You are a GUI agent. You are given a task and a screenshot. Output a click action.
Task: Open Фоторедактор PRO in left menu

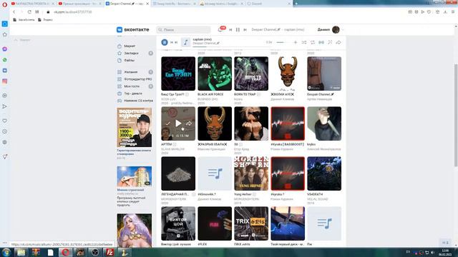pyautogui.click(x=138, y=79)
